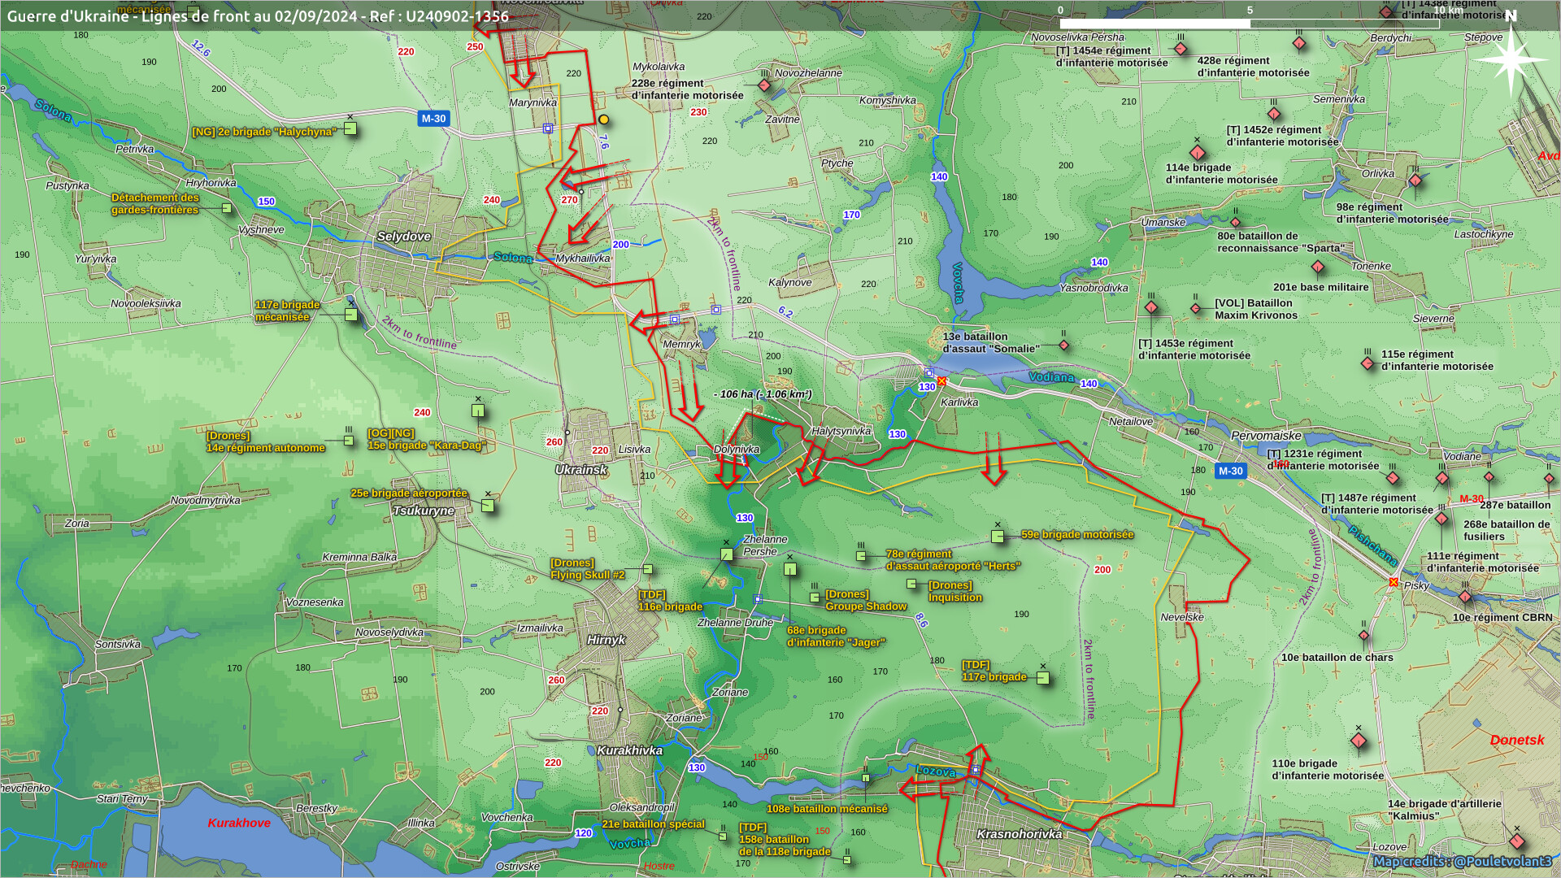
Task: Click the compass north star icon
Action: pyautogui.click(x=1511, y=59)
